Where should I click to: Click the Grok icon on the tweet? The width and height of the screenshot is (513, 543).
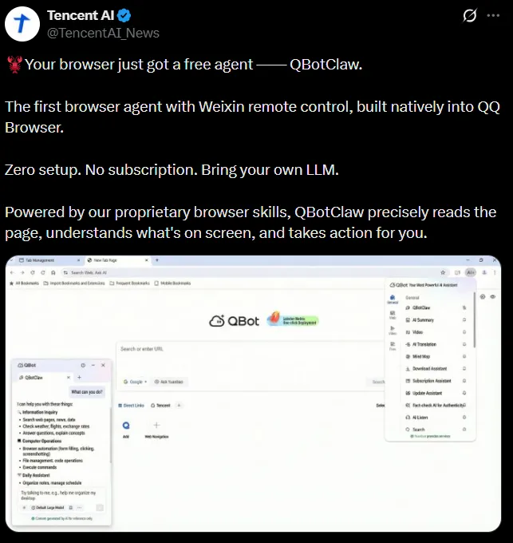[x=469, y=15]
